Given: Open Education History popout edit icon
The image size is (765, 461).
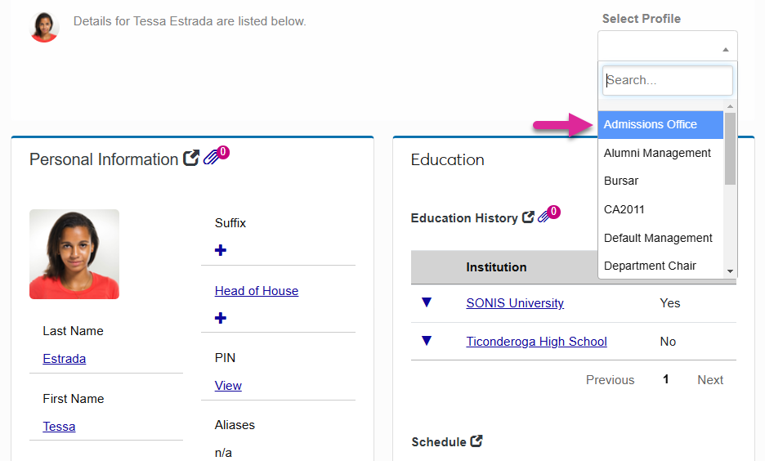Looking at the screenshot, I should (528, 217).
